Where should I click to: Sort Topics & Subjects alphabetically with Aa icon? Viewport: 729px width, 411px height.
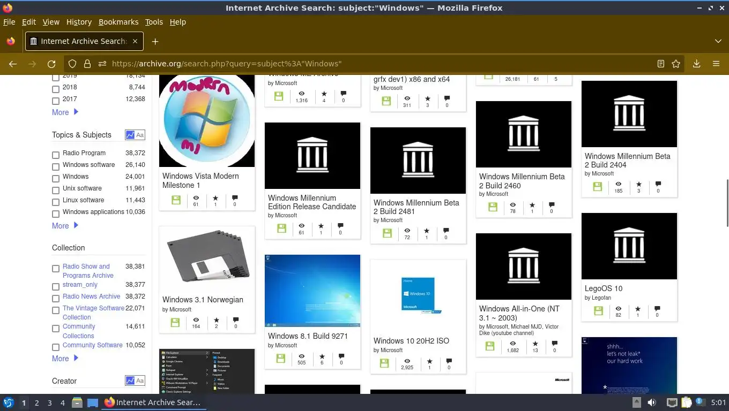pos(140,135)
